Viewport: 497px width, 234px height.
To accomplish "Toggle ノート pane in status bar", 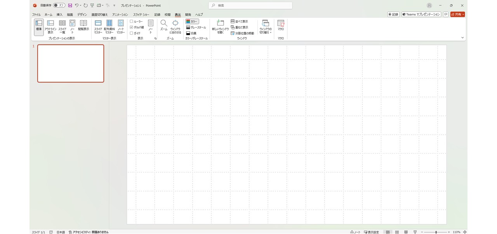I will tap(355, 232).
